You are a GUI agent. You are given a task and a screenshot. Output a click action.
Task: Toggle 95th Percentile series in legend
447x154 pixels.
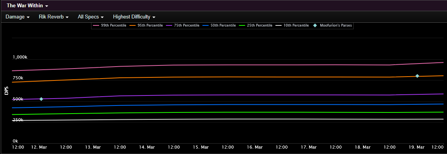coord(146,25)
